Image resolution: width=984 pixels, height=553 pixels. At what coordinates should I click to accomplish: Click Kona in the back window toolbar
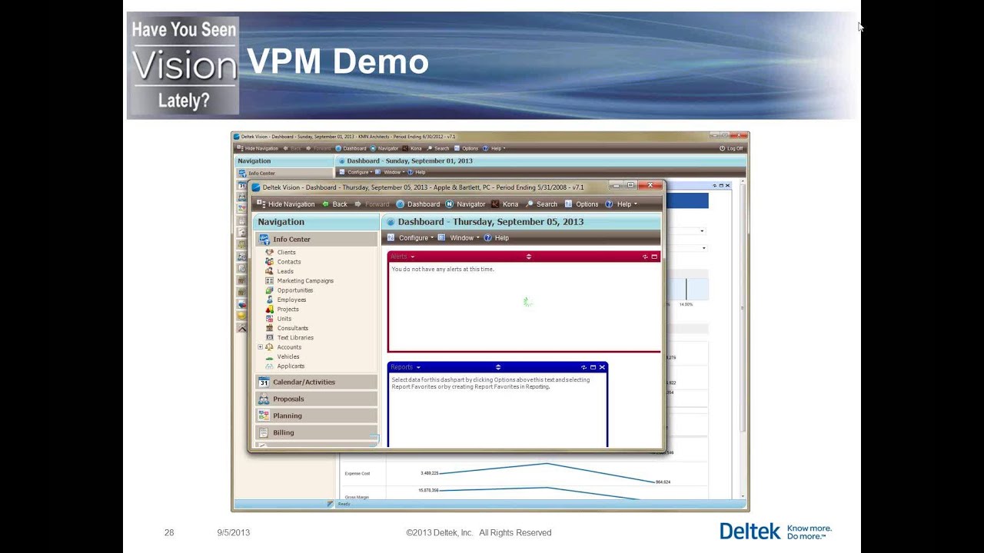[412, 148]
